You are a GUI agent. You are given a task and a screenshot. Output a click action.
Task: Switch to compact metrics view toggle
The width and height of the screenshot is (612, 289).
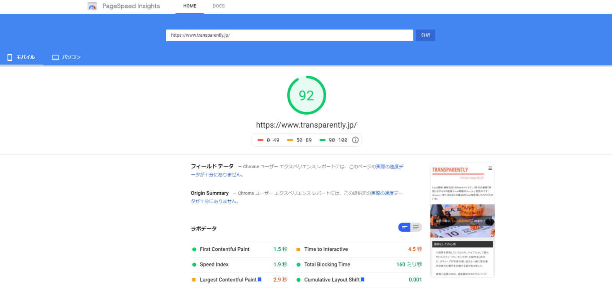[404, 227]
